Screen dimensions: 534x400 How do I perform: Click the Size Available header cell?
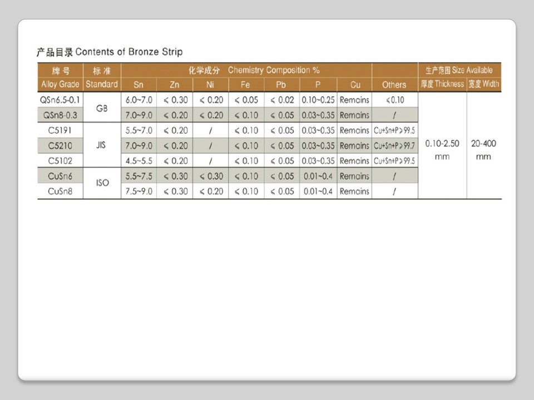(x=459, y=71)
